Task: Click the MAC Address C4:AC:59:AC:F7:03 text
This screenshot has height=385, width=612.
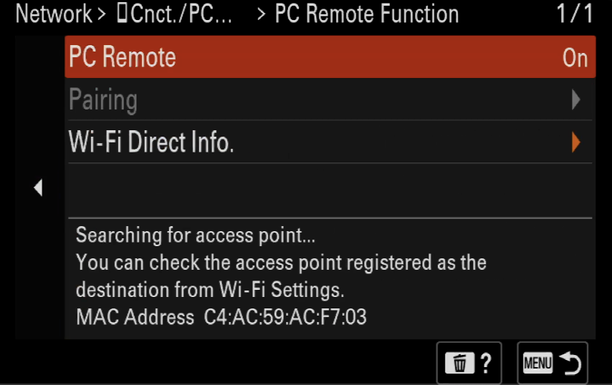Action: pyautogui.click(x=221, y=316)
